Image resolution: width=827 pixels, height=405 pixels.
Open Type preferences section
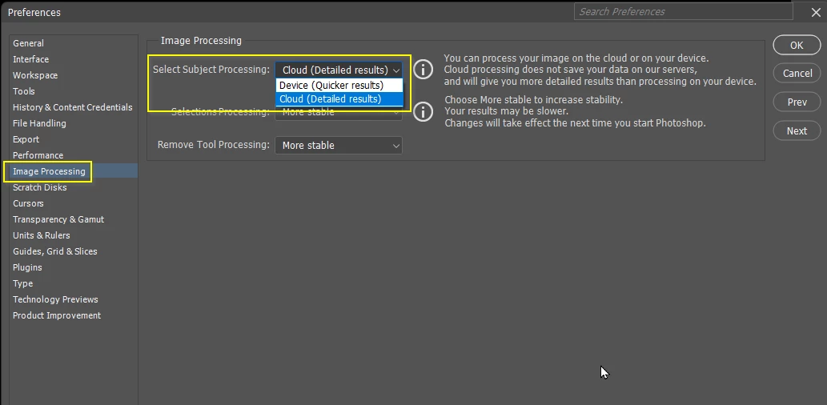pos(22,283)
